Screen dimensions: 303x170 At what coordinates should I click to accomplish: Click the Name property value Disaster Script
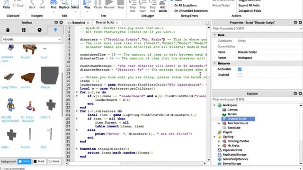[x=247, y=52]
